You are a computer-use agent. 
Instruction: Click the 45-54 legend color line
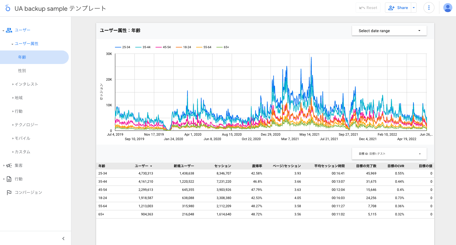159,47
